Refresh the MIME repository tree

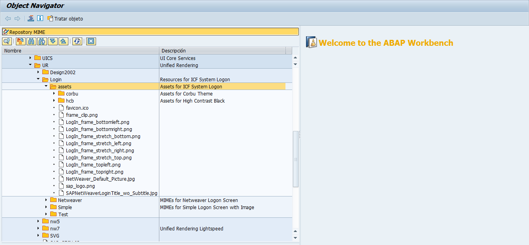77,41
